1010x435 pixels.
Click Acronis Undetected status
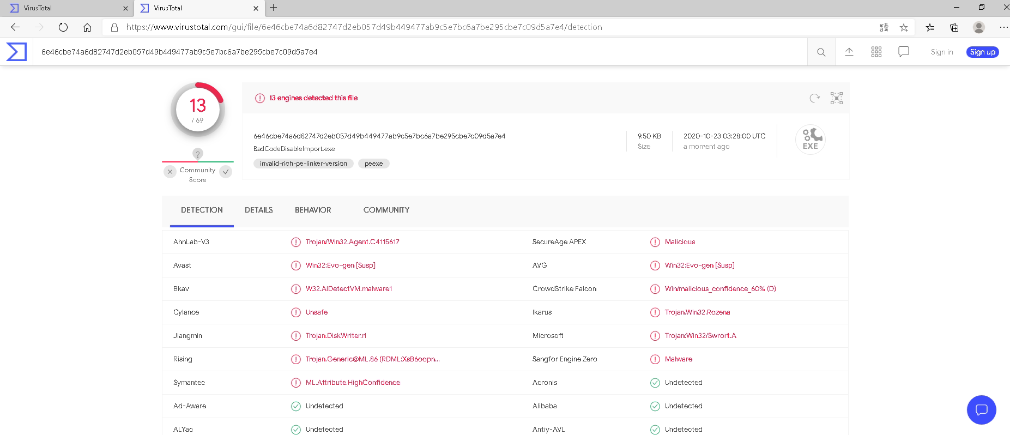tap(684, 383)
